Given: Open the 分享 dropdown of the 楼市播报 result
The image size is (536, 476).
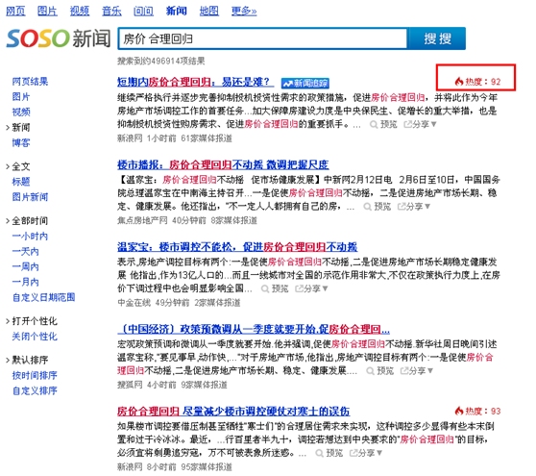Looking at the screenshot, I should coord(414,207).
